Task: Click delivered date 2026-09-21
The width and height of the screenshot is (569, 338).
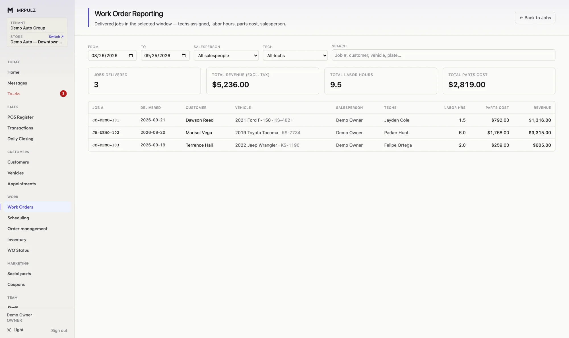Action: click(153, 120)
